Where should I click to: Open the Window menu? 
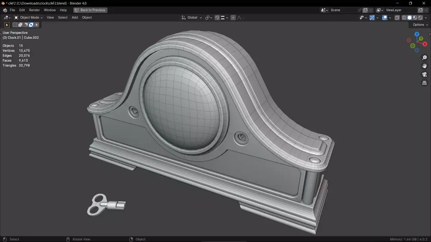pyautogui.click(x=50, y=10)
